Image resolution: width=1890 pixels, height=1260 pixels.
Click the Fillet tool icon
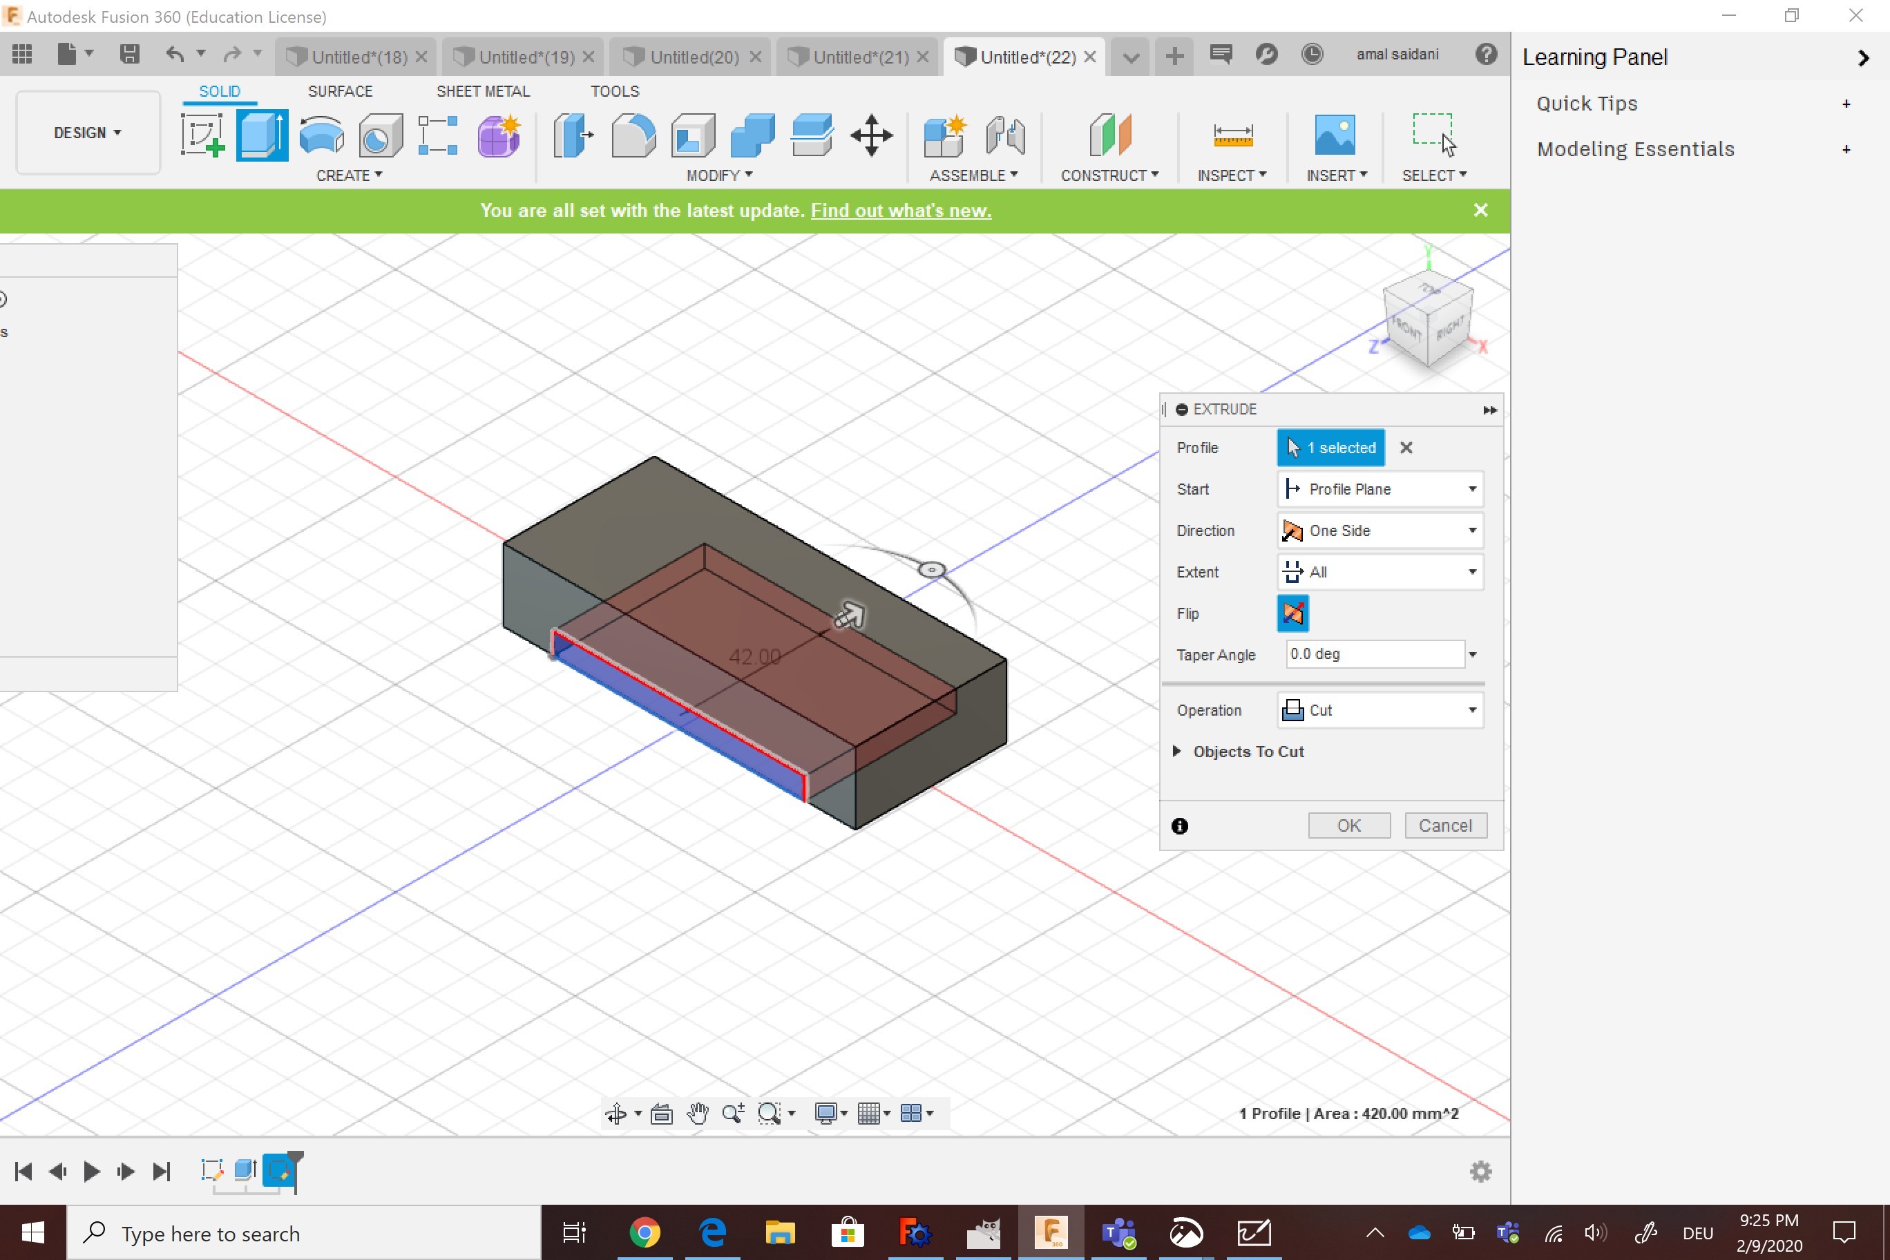633,135
